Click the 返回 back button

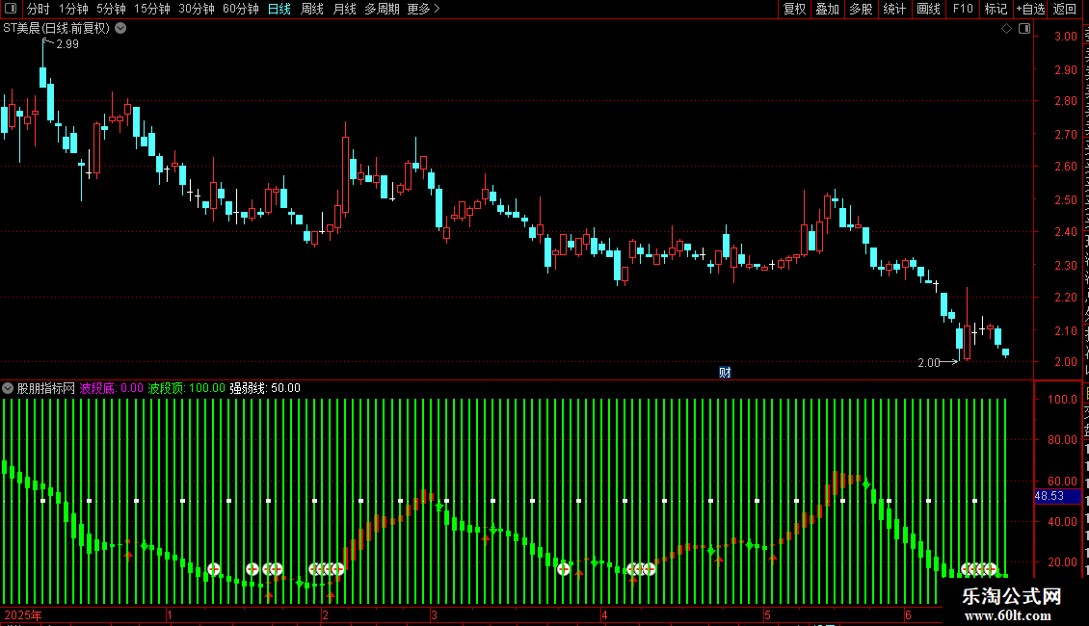(1065, 9)
